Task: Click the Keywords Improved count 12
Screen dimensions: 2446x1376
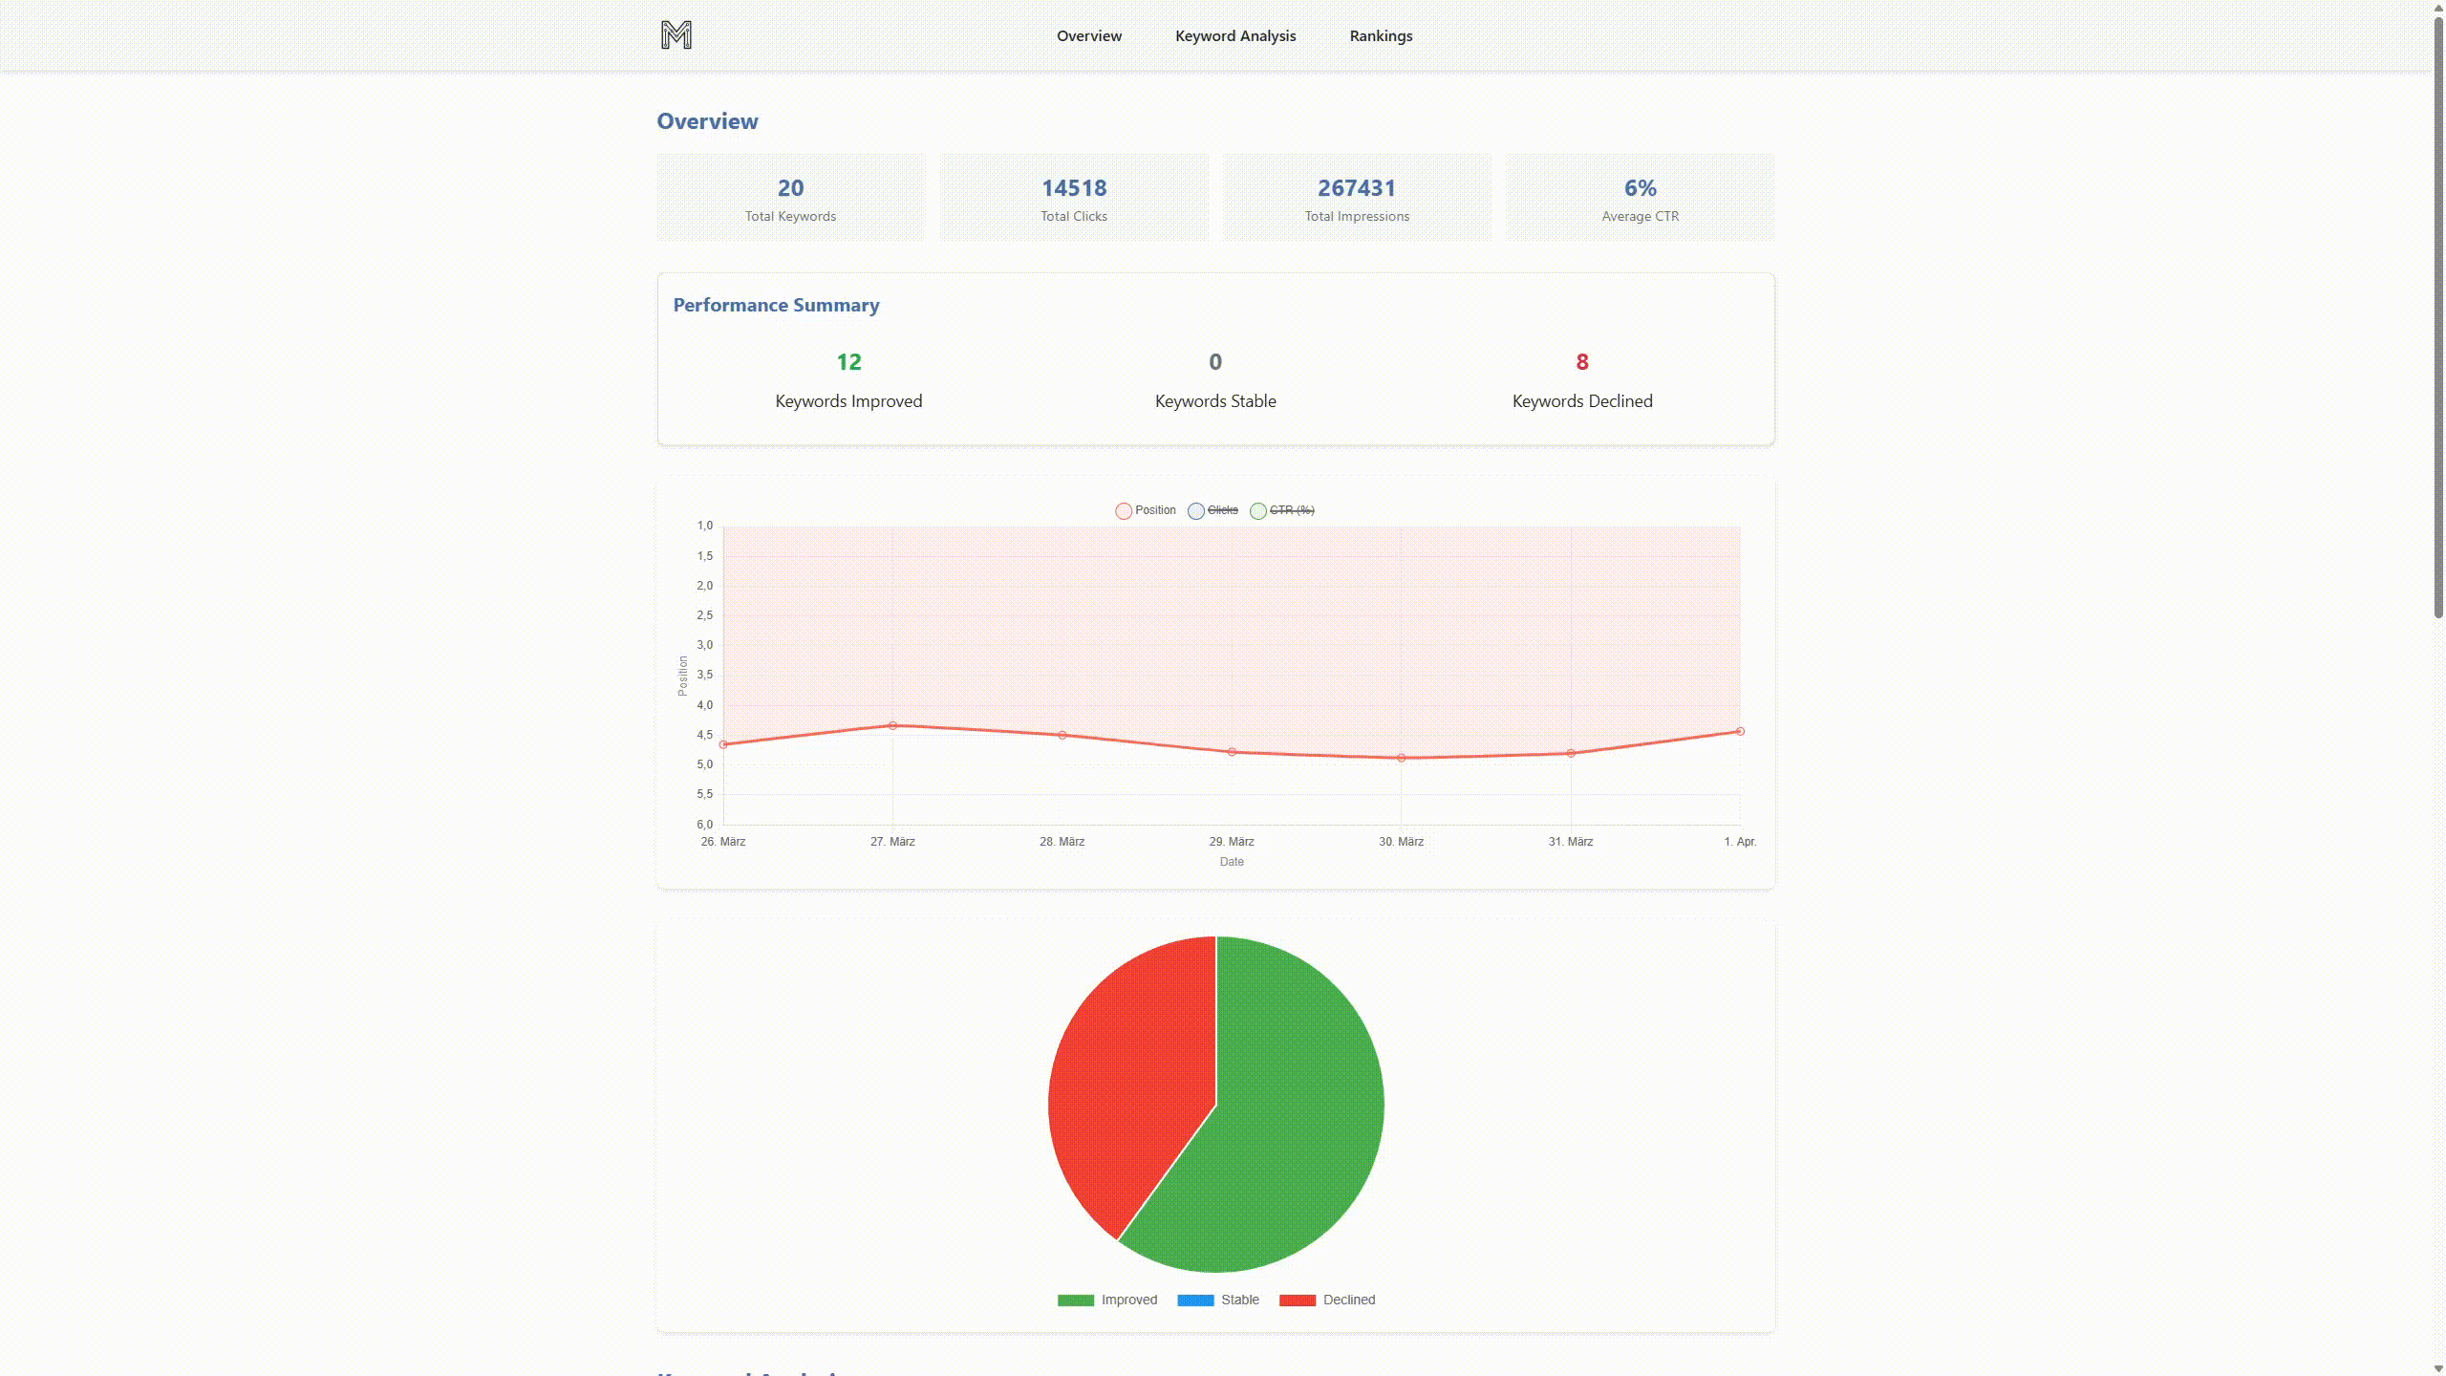Action: [x=848, y=362]
